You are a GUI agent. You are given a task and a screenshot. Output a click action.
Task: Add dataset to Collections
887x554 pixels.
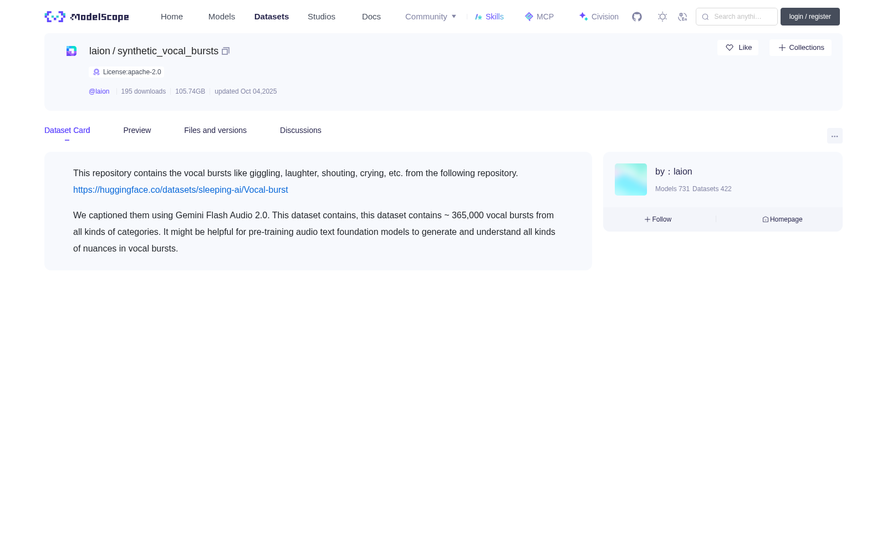801,48
